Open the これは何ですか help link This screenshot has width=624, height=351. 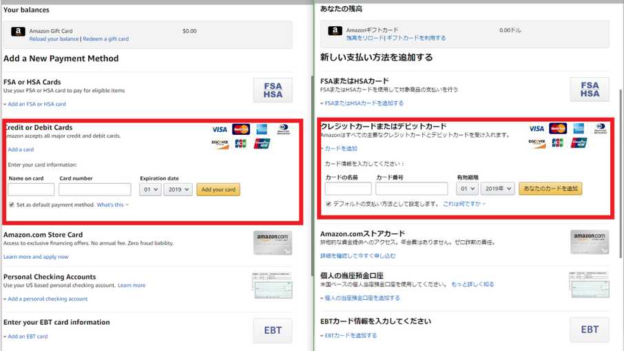coord(464,204)
